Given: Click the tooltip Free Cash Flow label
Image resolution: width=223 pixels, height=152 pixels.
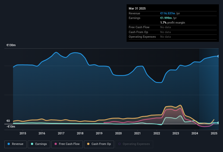Looking at the screenshot, I should coord(139,27).
